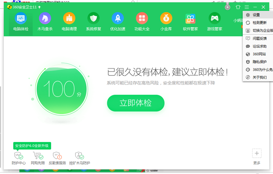The width and height of the screenshot is (273, 174).
Task: Go to 系统修复 system repair
Action: tap(93, 22)
